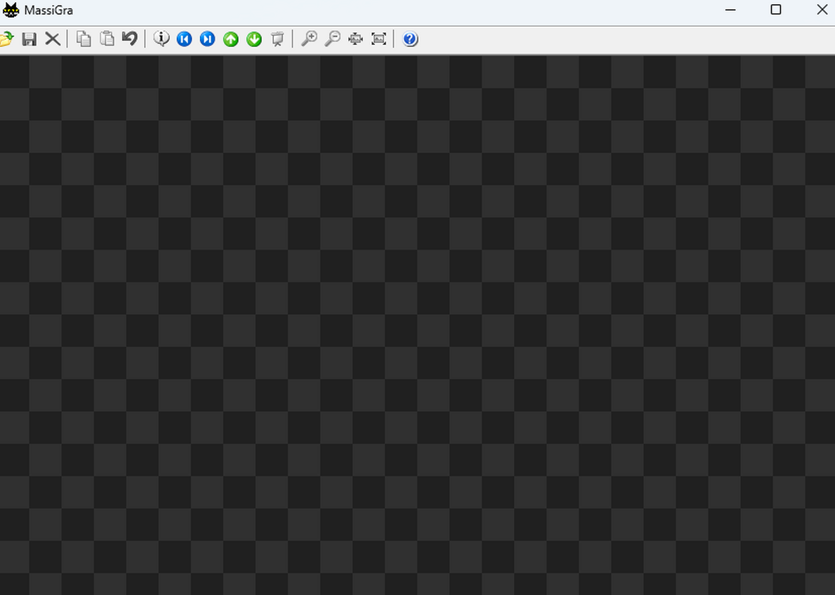The height and width of the screenshot is (595, 835).
Task: Zoom out with magnifier minus icon
Action: tap(332, 39)
